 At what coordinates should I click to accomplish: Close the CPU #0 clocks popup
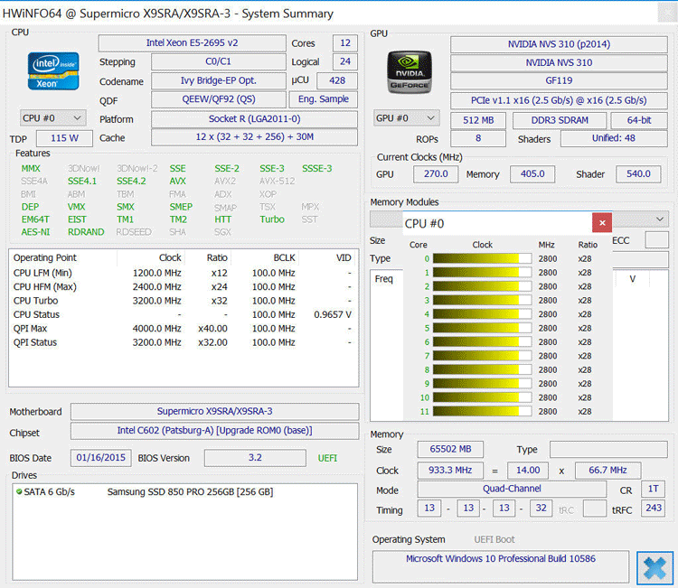click(x=602, y=223)
